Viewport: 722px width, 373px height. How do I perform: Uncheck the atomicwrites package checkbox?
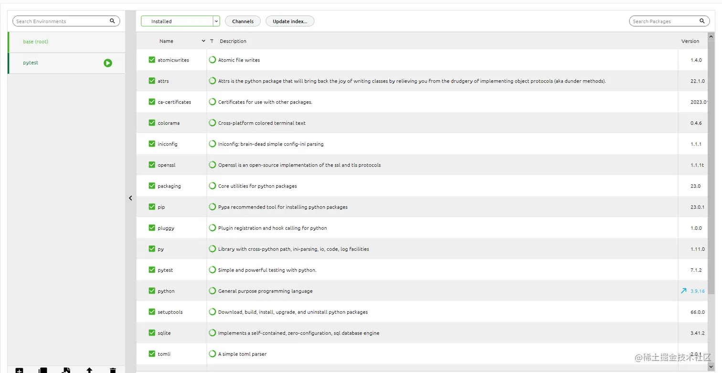(x=152, y=60)
